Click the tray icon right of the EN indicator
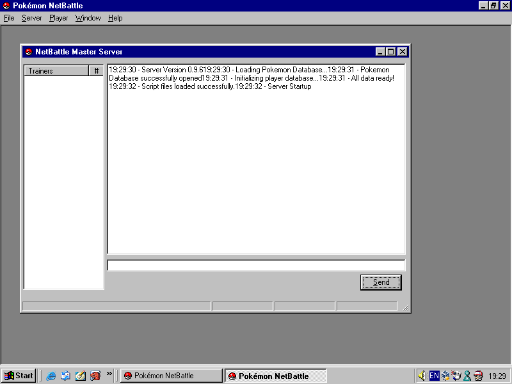The width and height of the screenshot is (512, 384). [445, 376]
